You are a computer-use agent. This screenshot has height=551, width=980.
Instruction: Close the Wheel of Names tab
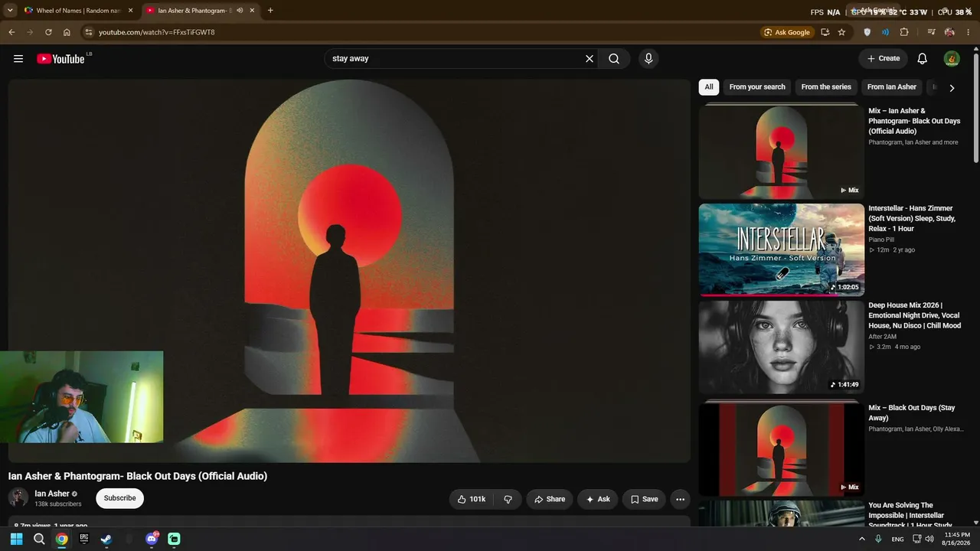(130, 11)
